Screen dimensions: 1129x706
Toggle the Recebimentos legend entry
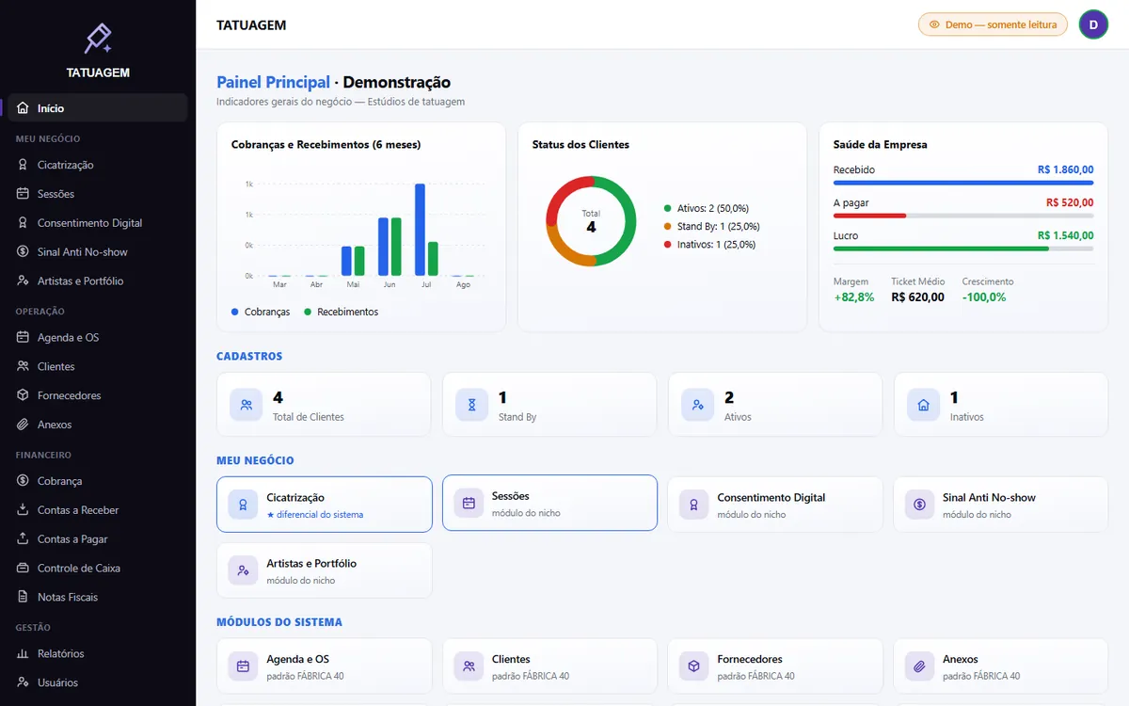tap(341, 312)
